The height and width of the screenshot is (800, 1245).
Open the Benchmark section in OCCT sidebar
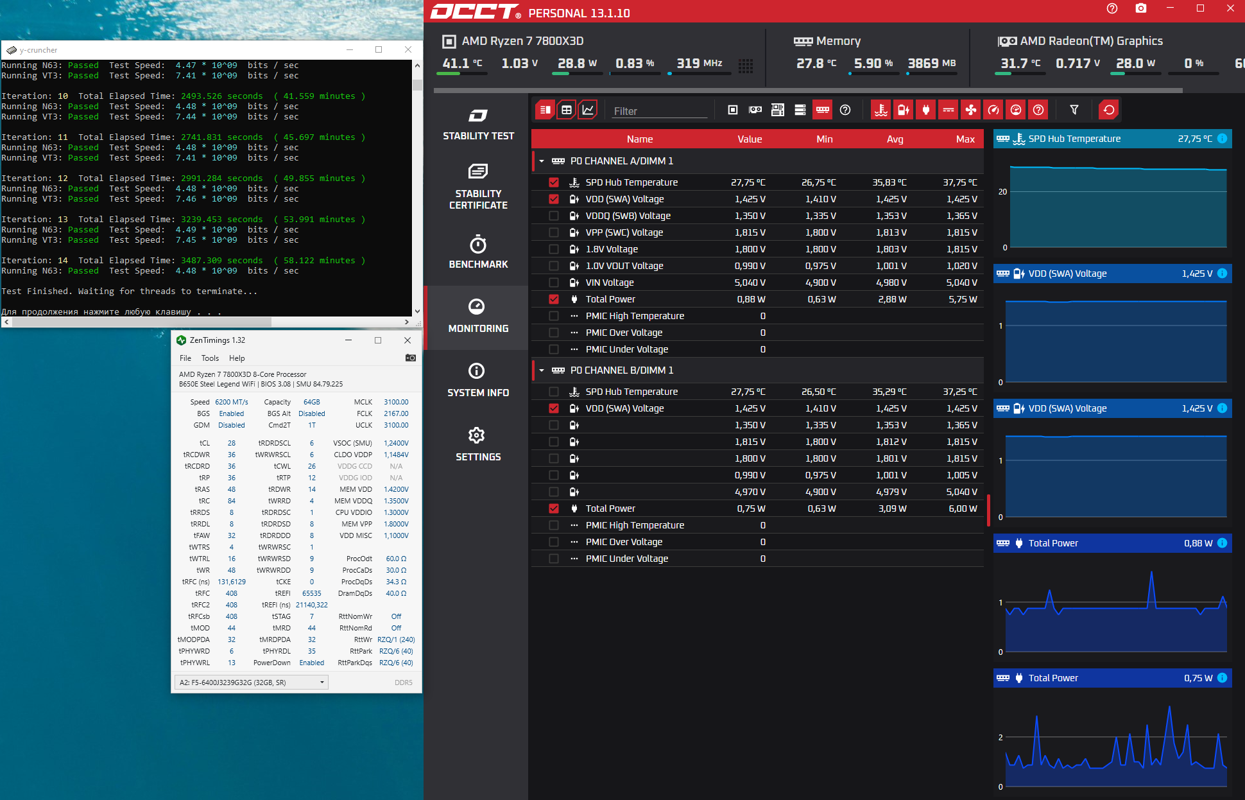tap(478, 252)
